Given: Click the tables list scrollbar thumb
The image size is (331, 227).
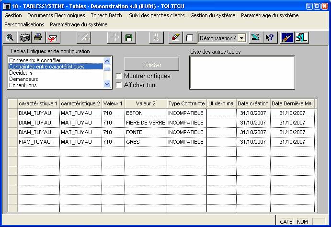Looking at the screenshot, I should coord(107,69).
